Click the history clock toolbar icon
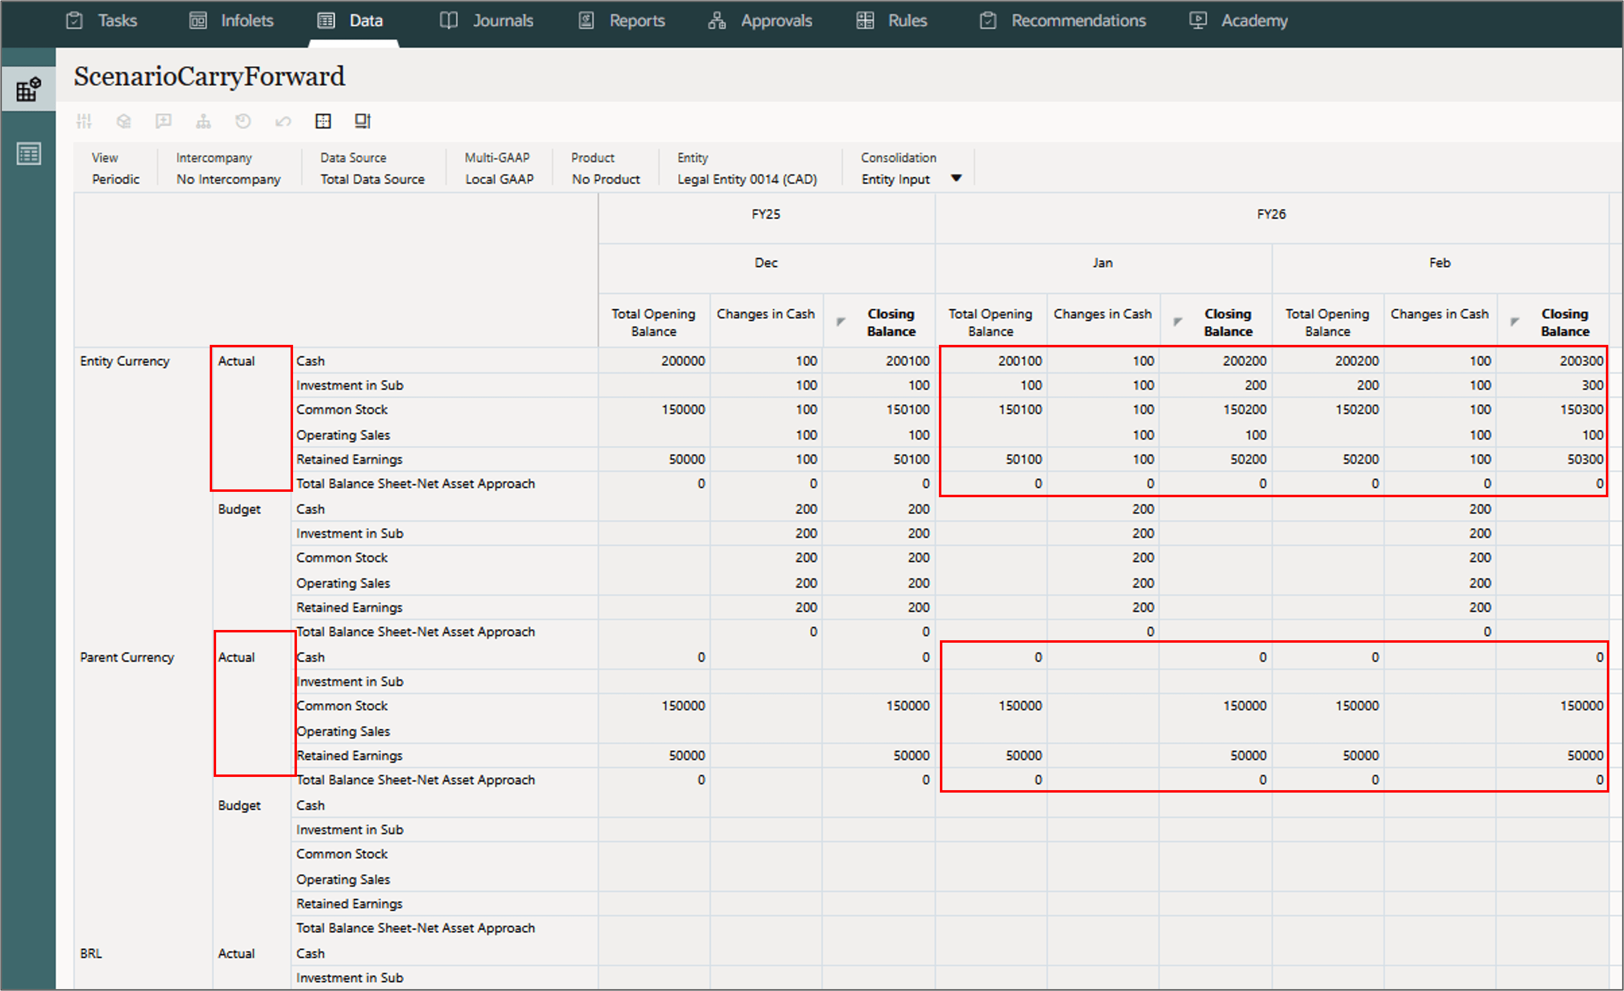The width and height of the screenshot is (1624, 991). pos(243,121)
